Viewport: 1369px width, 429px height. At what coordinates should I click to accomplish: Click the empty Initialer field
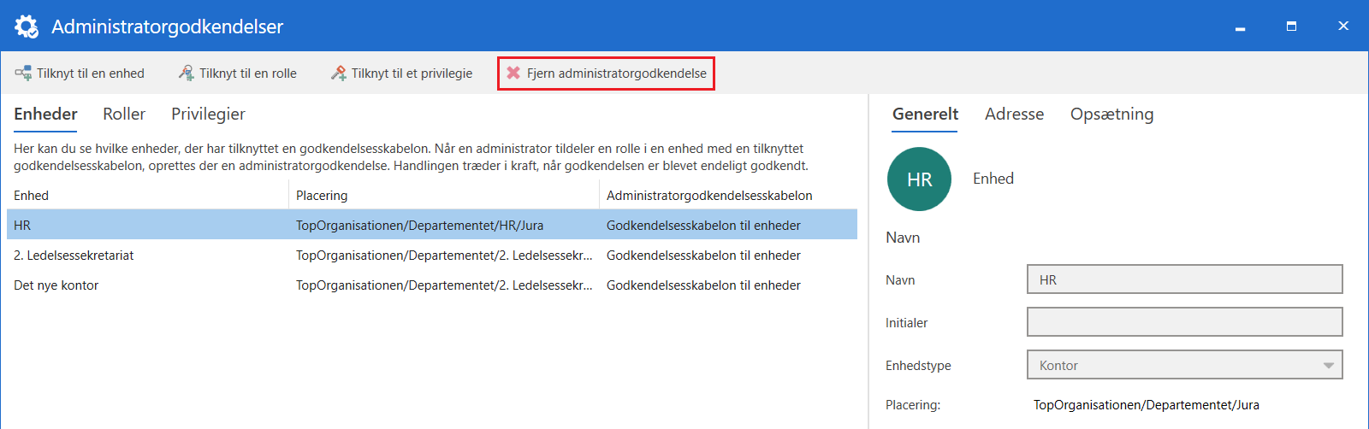[x=1184, y=322]
